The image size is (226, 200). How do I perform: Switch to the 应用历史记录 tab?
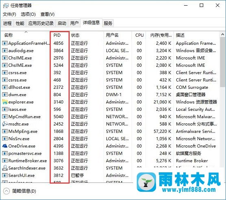(41, 23)
